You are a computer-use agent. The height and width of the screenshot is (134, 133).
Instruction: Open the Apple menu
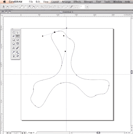5,2
